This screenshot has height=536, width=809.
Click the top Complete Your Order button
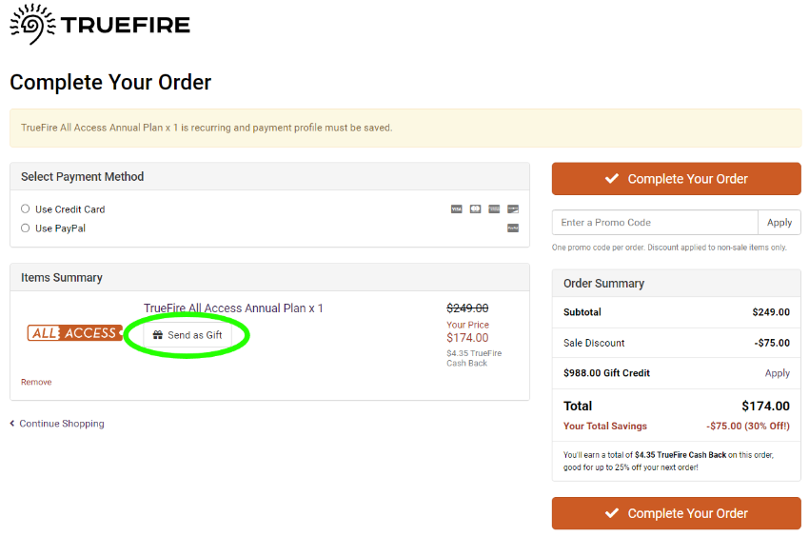(x=677, y=178)
